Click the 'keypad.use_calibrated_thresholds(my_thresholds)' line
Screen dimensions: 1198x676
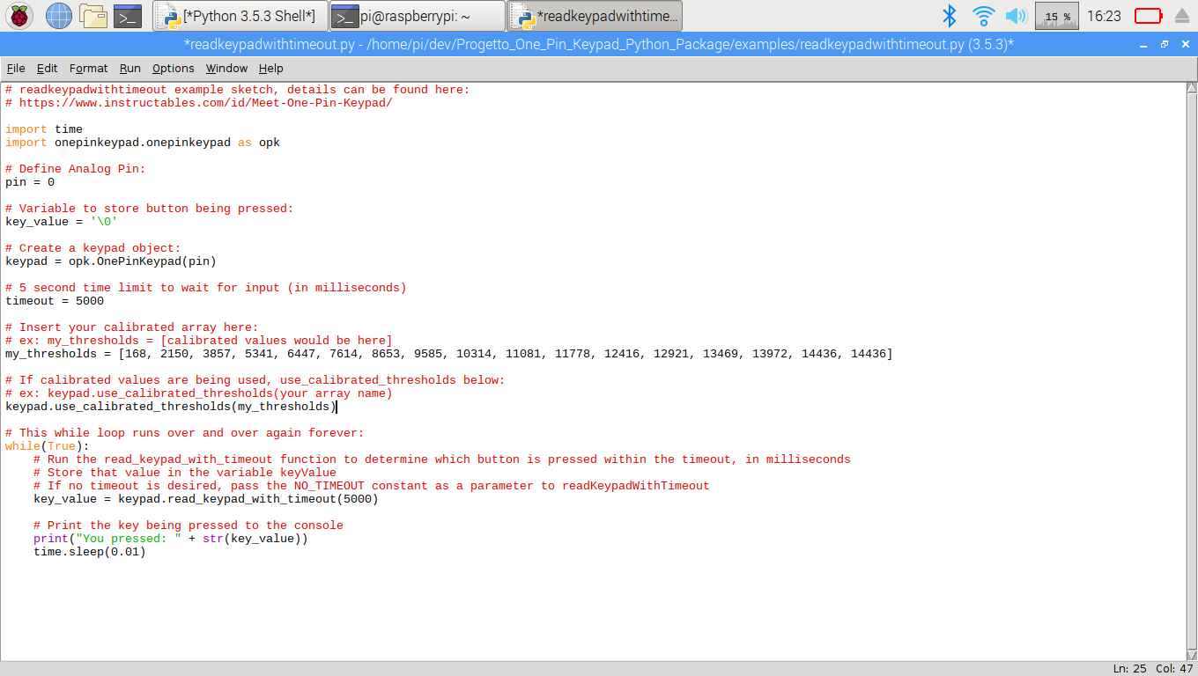tap(171, 407)
